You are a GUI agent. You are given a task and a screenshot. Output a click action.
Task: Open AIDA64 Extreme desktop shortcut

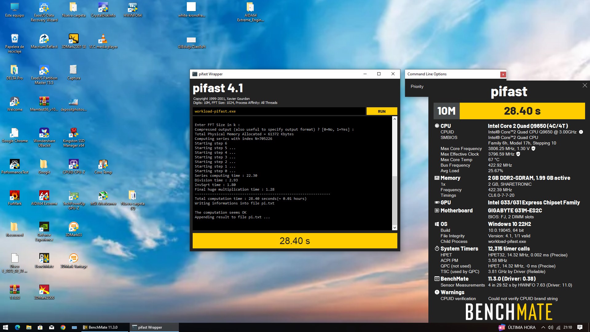44,198
